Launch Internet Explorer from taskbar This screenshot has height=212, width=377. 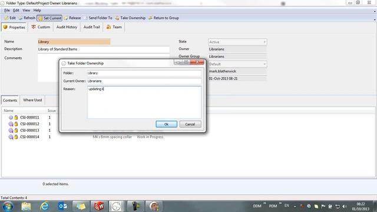click(45, 206)
